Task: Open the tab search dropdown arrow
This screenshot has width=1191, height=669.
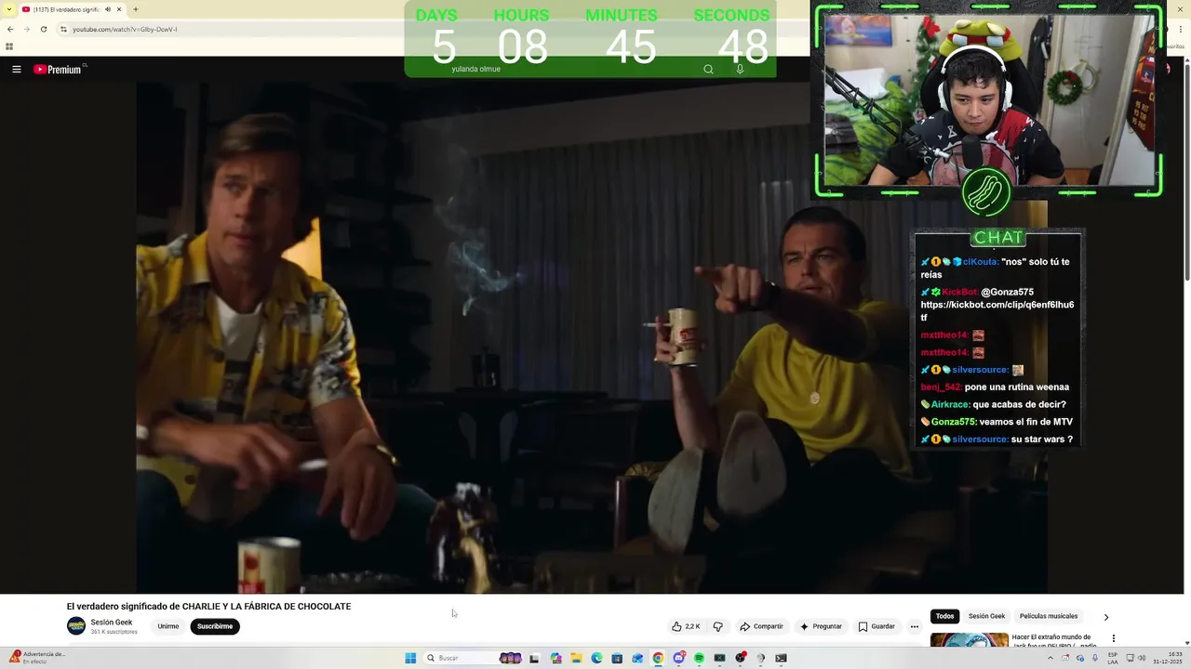Action: click(10, 9)
